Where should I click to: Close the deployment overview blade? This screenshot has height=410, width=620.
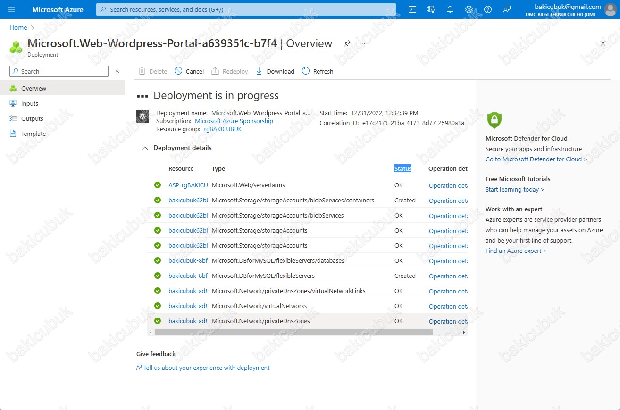603,43
